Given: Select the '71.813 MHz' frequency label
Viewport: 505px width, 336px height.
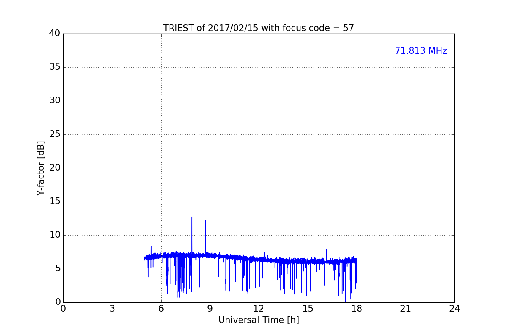Looking at the screenshot, I should coord(421,51).
